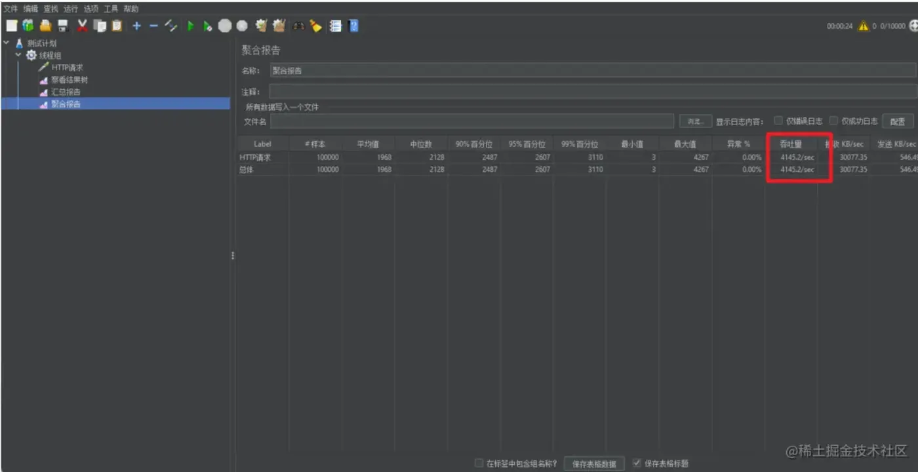
Task: Open Help with the blue question icon
Action: [x=353, y=26]
